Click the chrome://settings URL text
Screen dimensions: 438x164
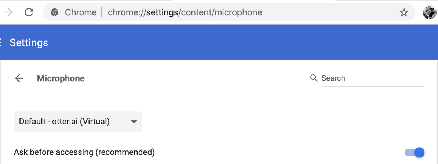click(x=185, y=12)
